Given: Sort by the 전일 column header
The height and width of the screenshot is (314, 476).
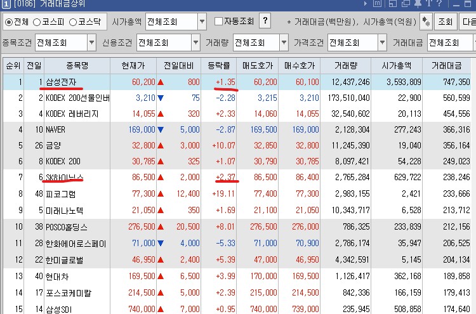Looking at the screenshot, I should [x=34, y=65].
